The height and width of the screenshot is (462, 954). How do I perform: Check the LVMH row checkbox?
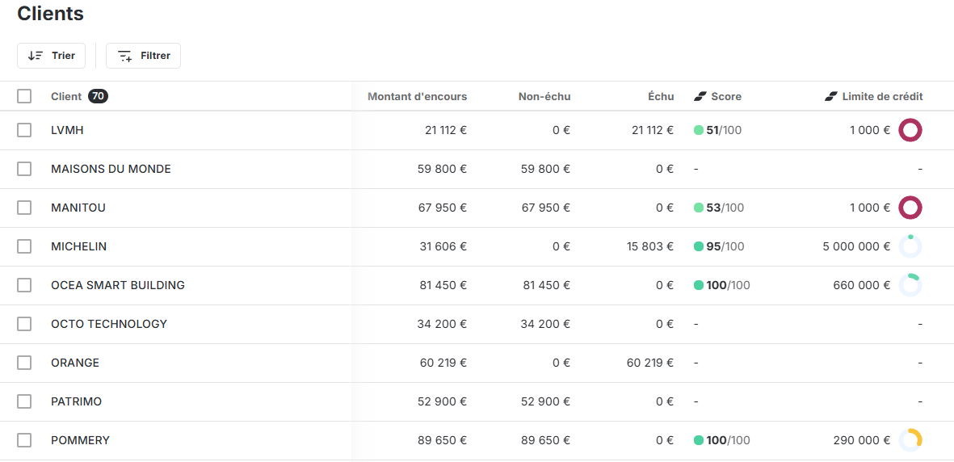click(24, 130)
